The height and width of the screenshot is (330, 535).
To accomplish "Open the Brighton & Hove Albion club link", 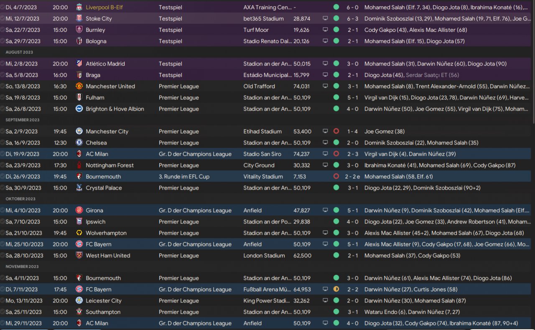I will click(x=115, y=109).
